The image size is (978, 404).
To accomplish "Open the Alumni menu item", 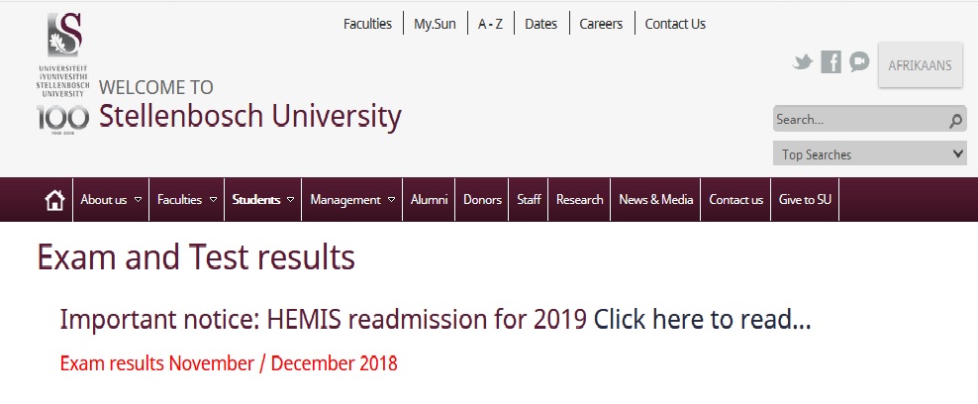I will [x=429, y=200].
